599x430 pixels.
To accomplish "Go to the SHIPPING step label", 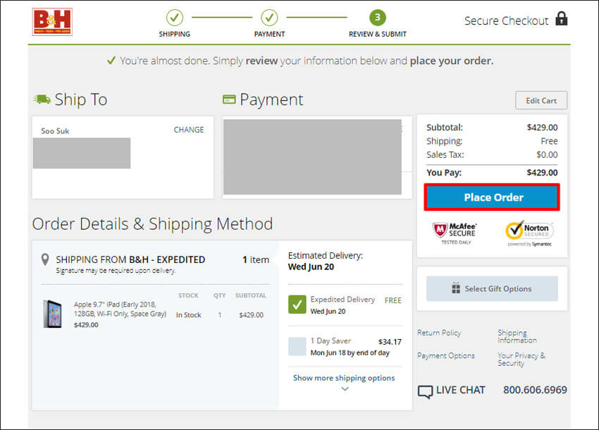I will pos(175,34).
